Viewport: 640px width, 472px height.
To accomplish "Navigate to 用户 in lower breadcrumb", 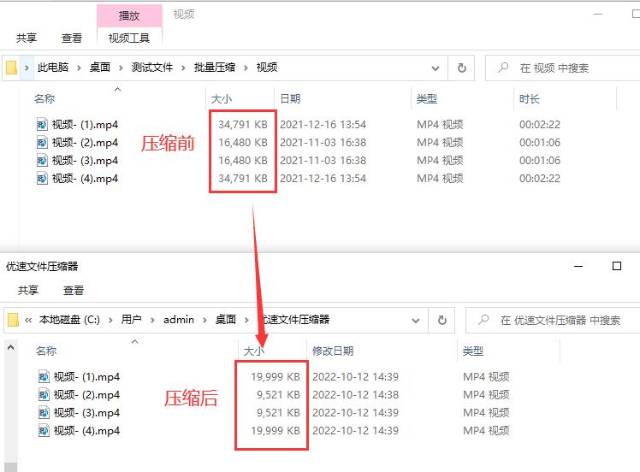I will click(132, 320).
